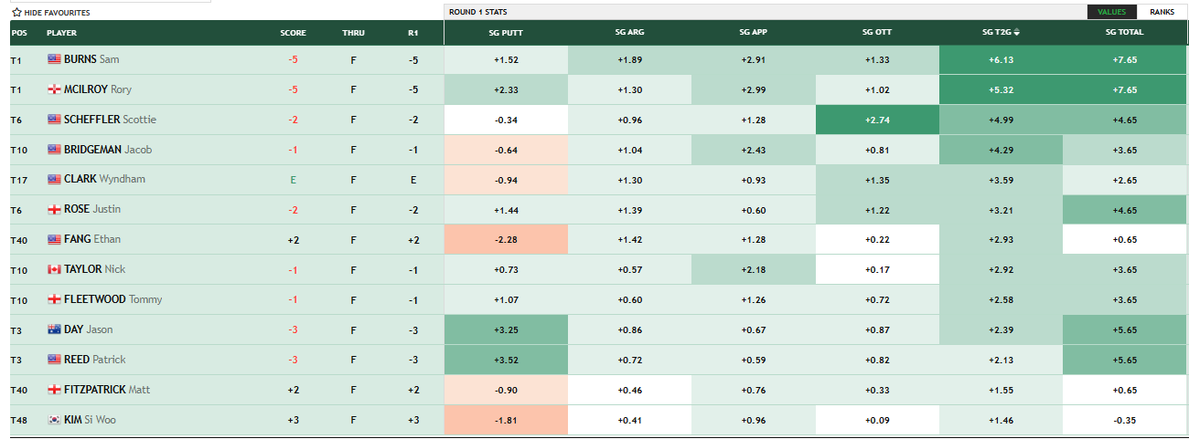This screenshot has height=439, width=1189.
Task: Click Day's SG PUTT value +3.25
Action: (506, 329)
